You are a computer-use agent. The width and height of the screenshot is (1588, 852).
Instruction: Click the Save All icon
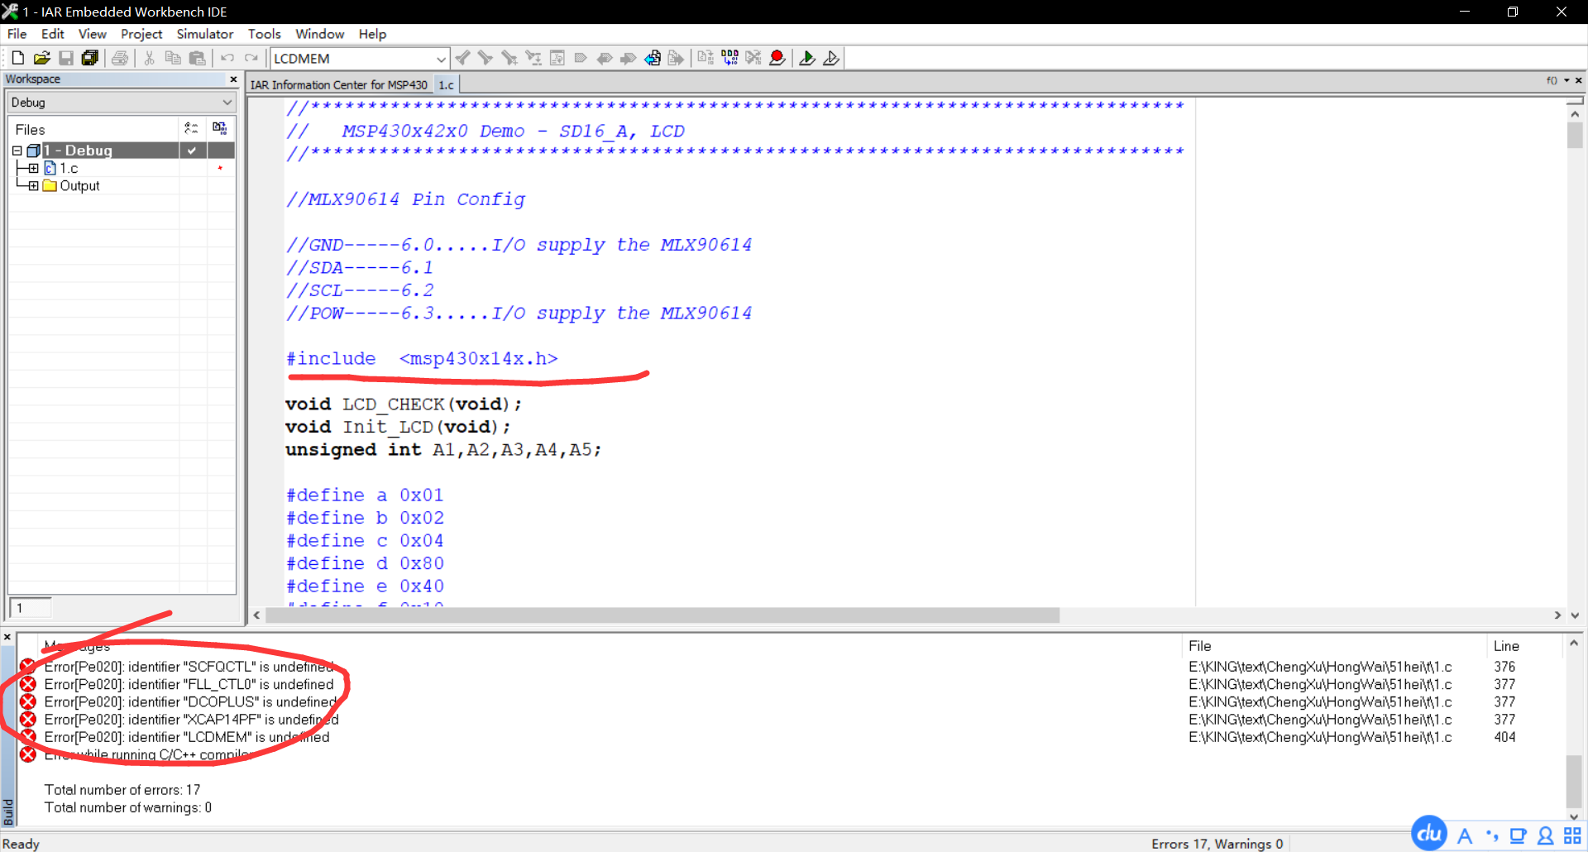tap(90, 58)
